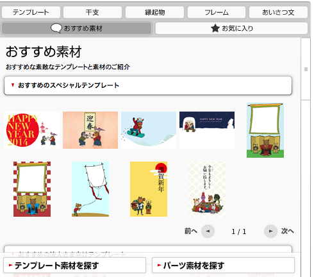Image resolution: width=314 pixels, height=277 pixels.
Task: Select the フレーム tab
Action: 217,12
